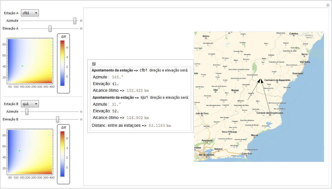Click the 'Apontamento da estação -> cfb1' heading

click(x=119, y=70)
